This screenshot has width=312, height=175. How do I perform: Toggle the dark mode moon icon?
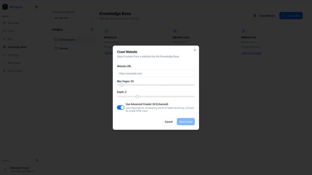point(37,161)
